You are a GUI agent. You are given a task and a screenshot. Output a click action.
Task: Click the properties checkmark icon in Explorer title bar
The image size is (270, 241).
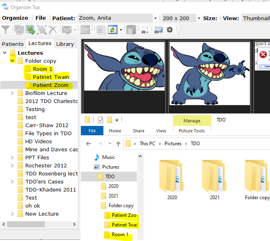(101, 120)
